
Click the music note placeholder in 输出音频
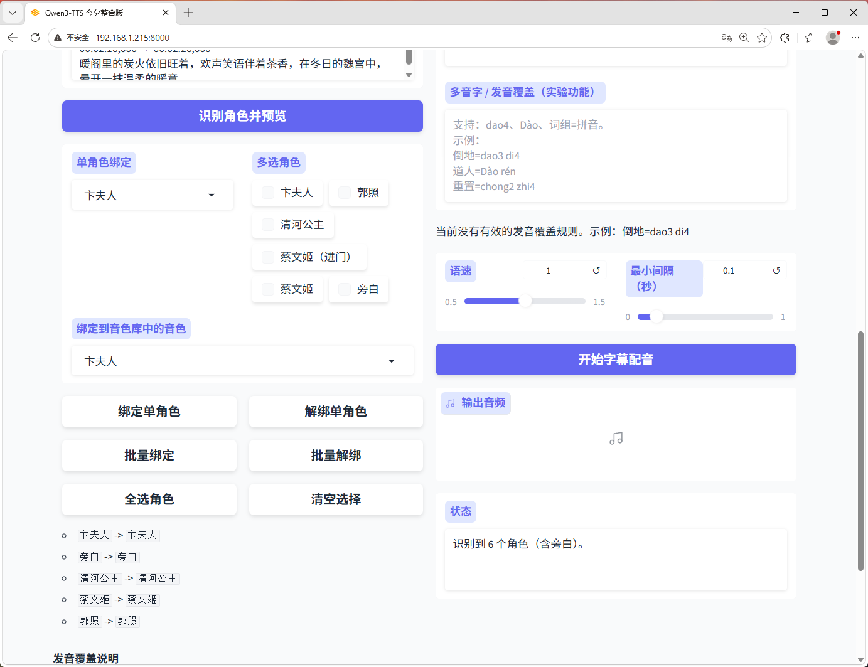pyautogui.click(x=616, y=439)
